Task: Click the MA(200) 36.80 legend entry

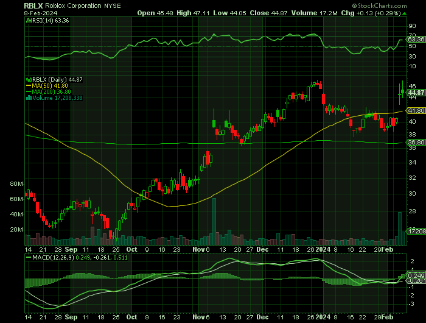Action: coord(51,91)
